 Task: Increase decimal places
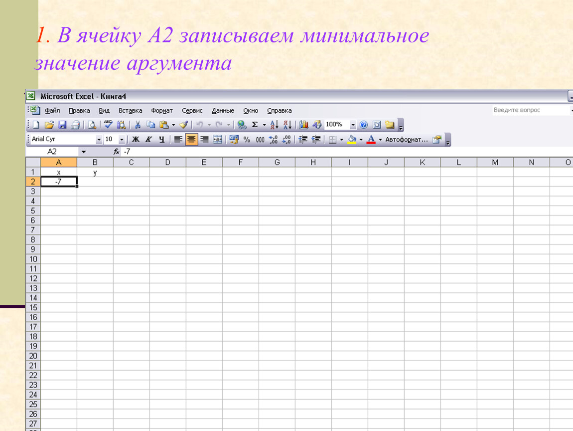tap(273, 139)
